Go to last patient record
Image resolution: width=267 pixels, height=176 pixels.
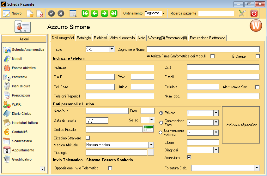(x=114, y=13)
